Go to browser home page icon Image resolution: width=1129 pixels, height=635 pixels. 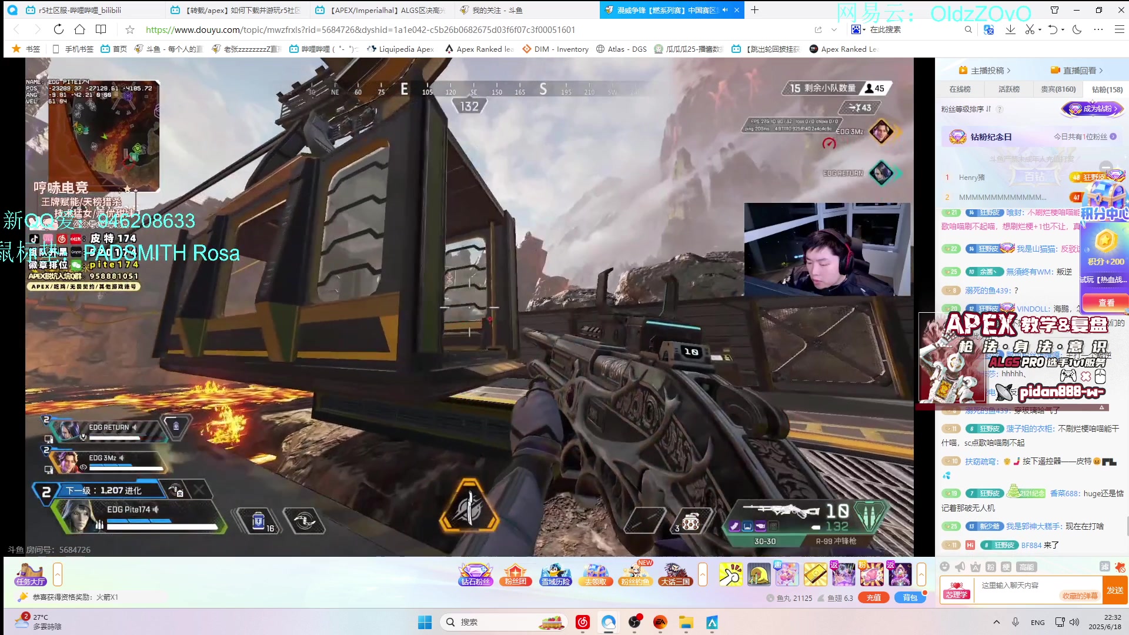tap(79, 29)
